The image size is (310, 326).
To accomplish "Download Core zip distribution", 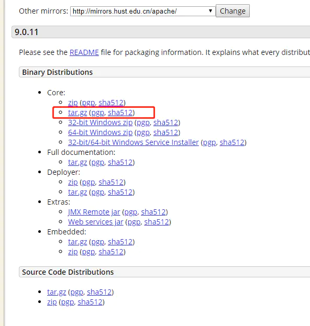I will pyautogui.click(x=73, y=103).
